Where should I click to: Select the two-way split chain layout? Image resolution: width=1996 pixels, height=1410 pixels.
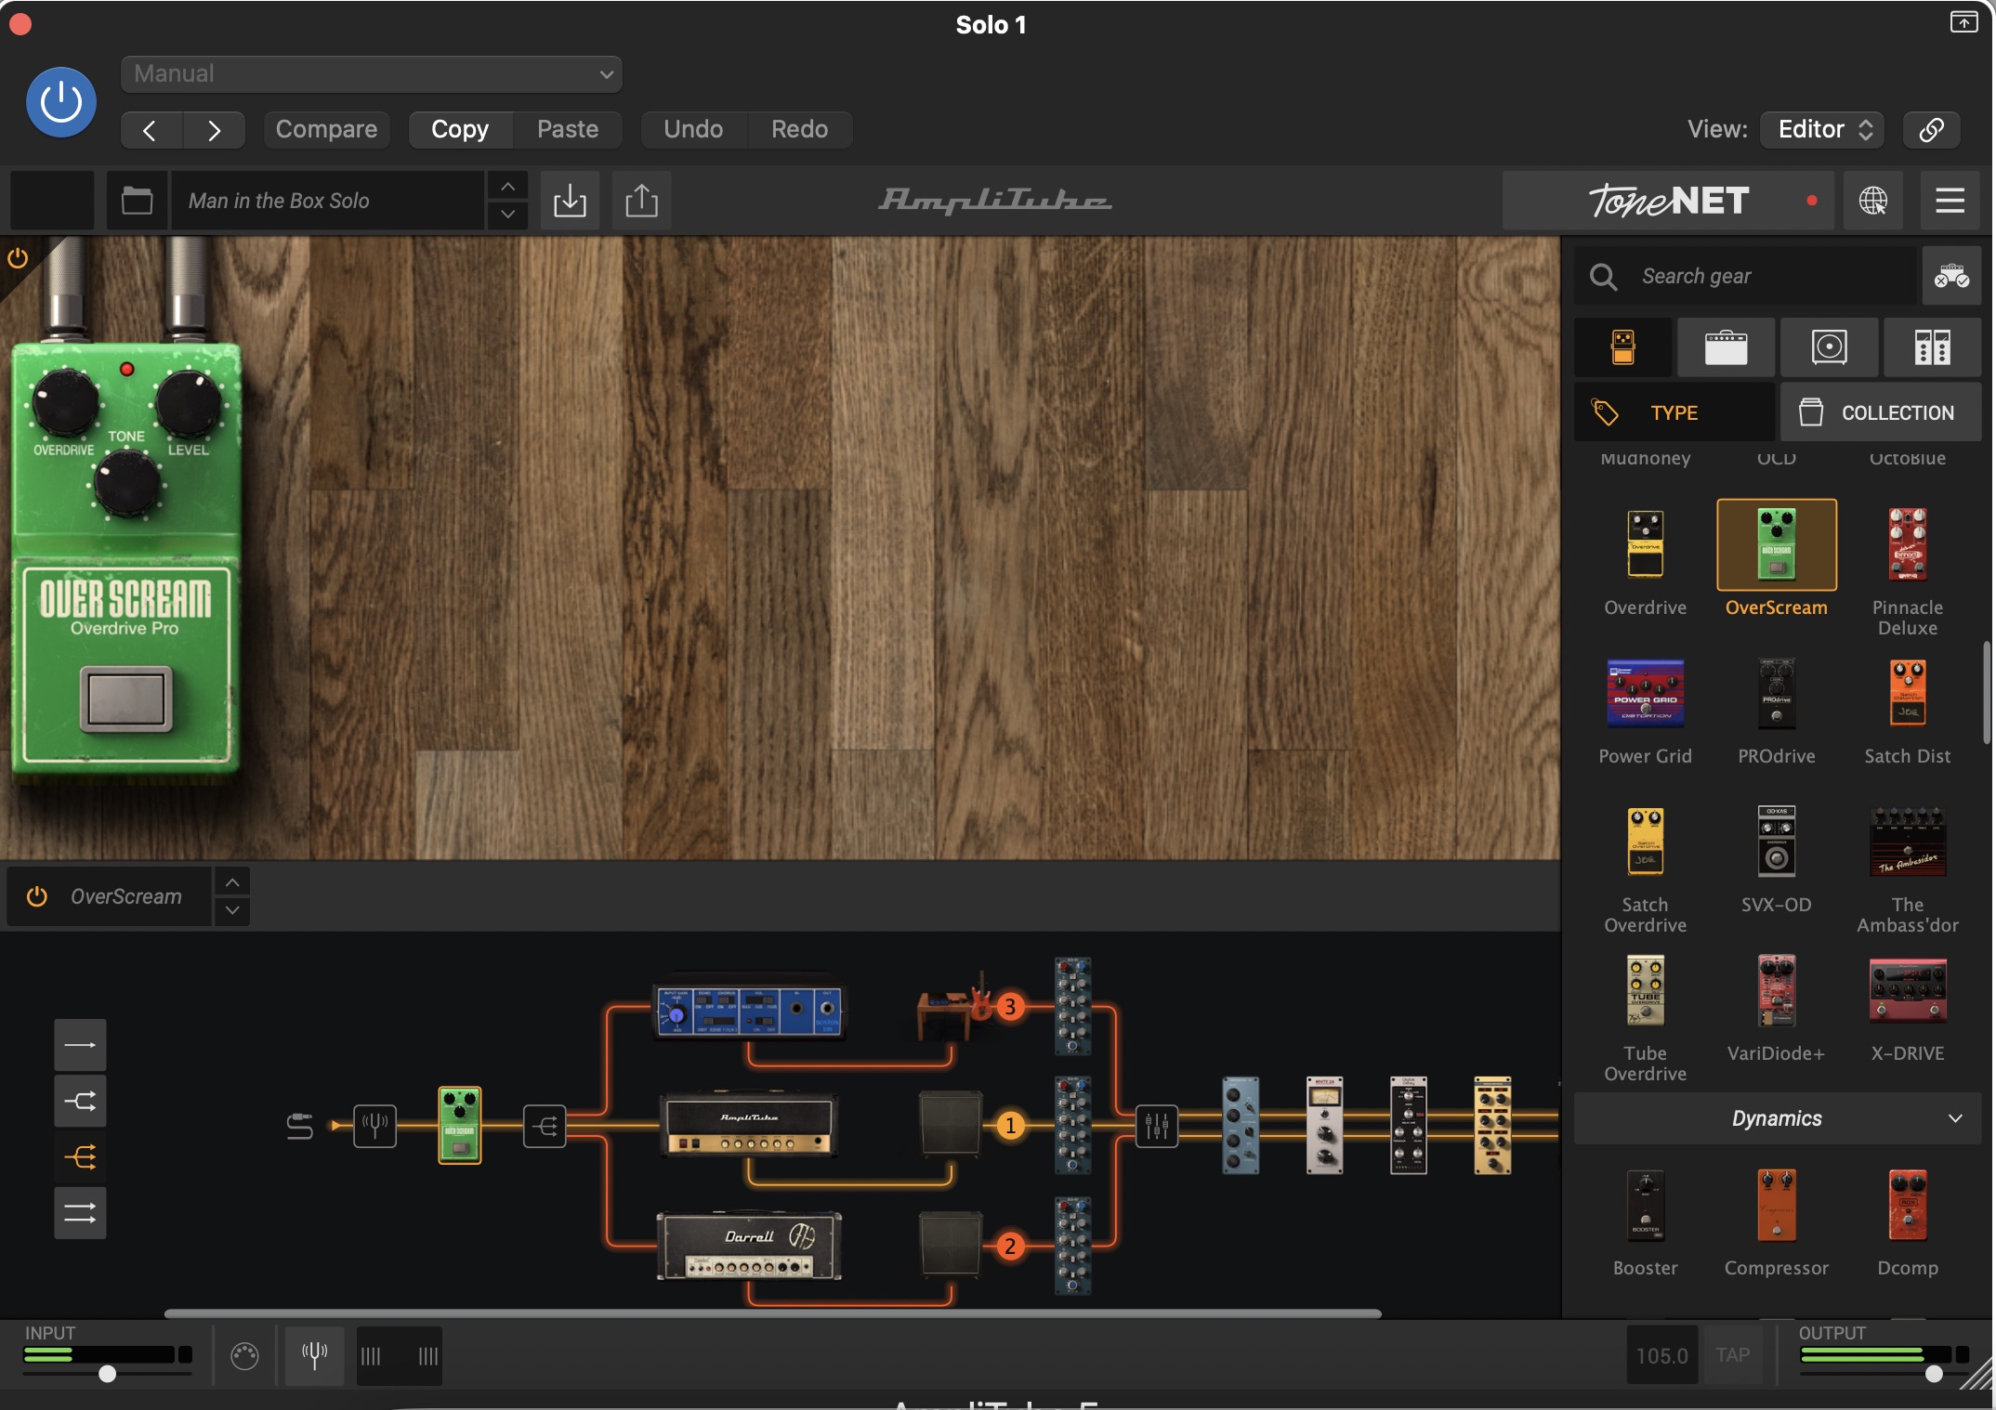[80, 1102]
